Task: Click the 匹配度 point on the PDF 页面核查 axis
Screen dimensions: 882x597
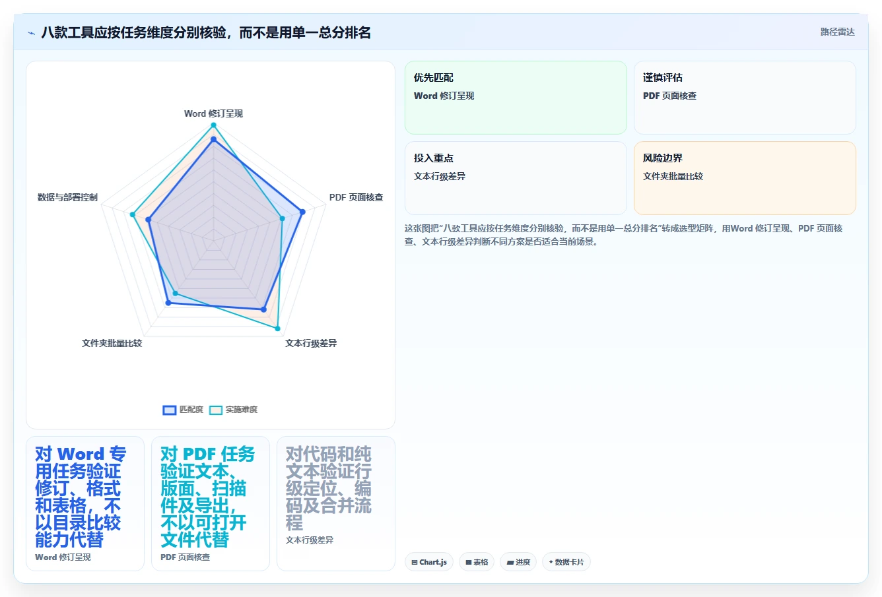Action: [302, 212]
